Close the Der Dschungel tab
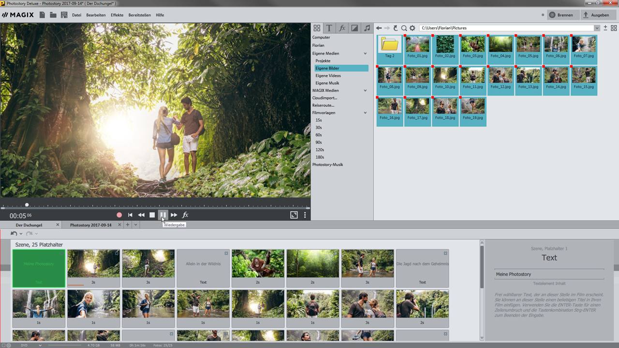 pos(58,225)
